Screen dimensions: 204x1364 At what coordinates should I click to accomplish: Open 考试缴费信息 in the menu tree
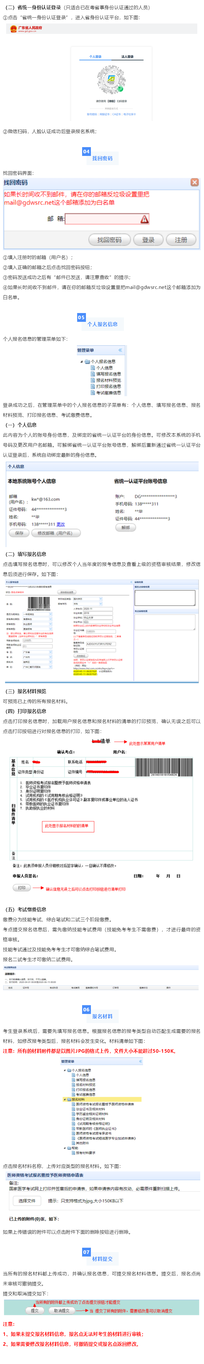coord(108,393)
